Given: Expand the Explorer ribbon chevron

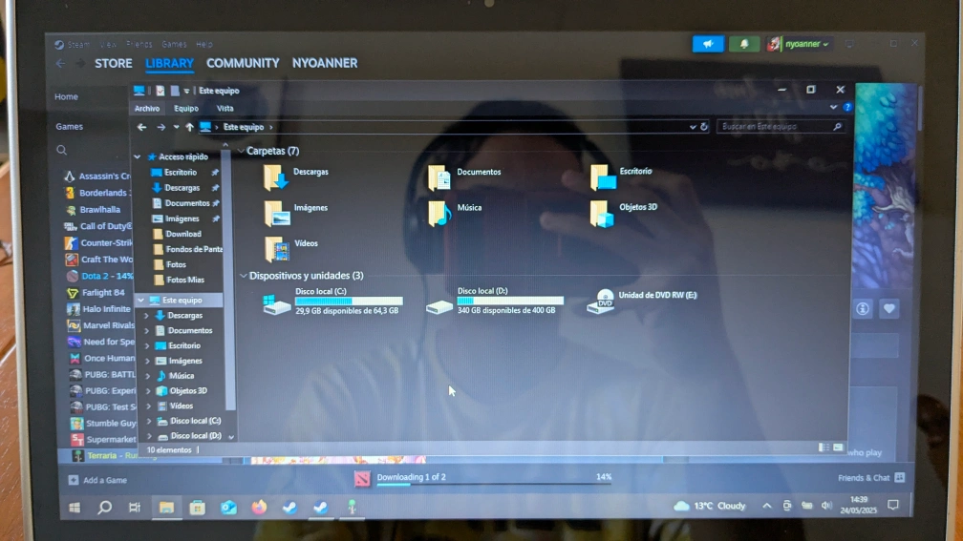Looking at the screenshot, I should pos(833,107).
